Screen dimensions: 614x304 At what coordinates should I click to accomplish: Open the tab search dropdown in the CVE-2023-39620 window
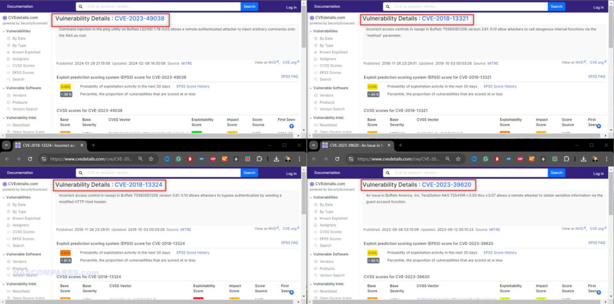(x=313, y=145)
